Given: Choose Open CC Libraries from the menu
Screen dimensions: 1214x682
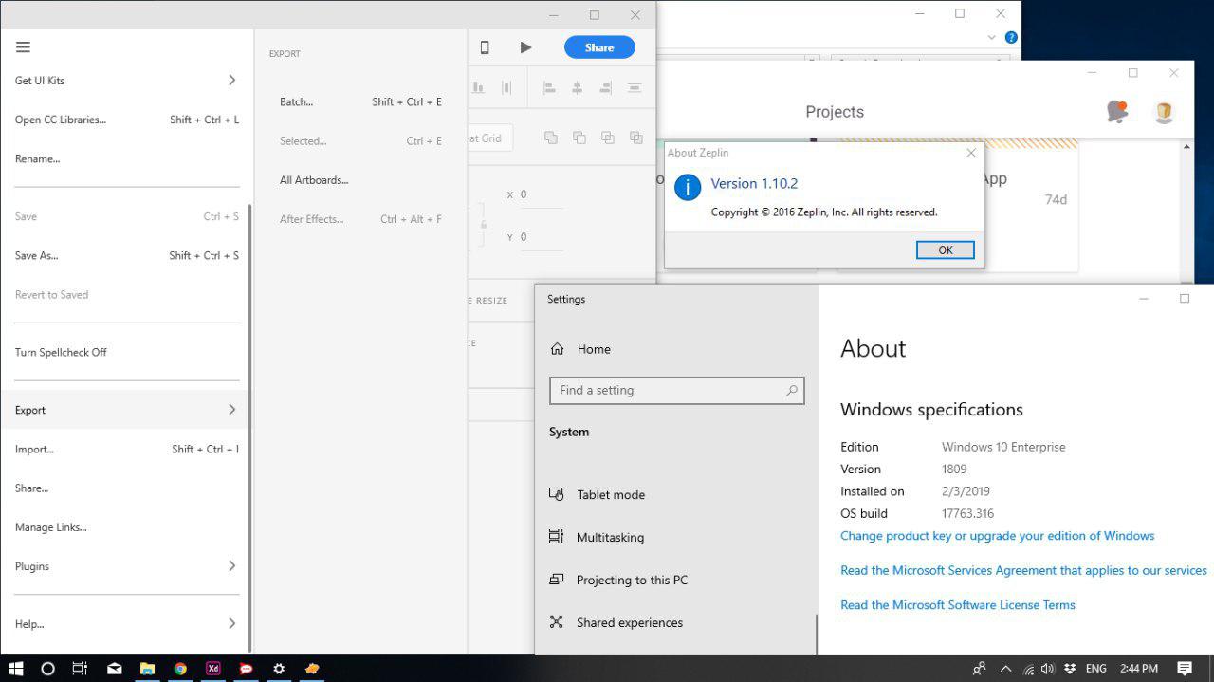Looking at the screenshot, I should coord(127,120).
